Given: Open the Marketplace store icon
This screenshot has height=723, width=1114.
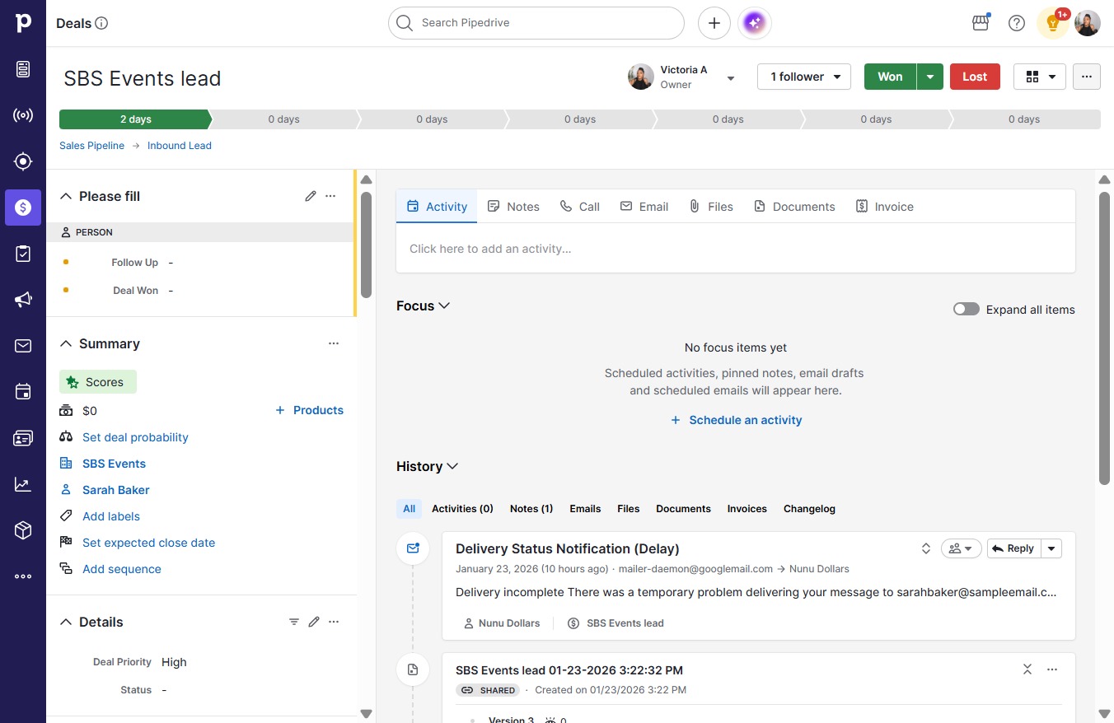Looking at the screenshot, I should pos(981,23).
